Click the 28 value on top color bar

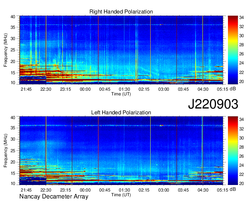click(241, 45)
